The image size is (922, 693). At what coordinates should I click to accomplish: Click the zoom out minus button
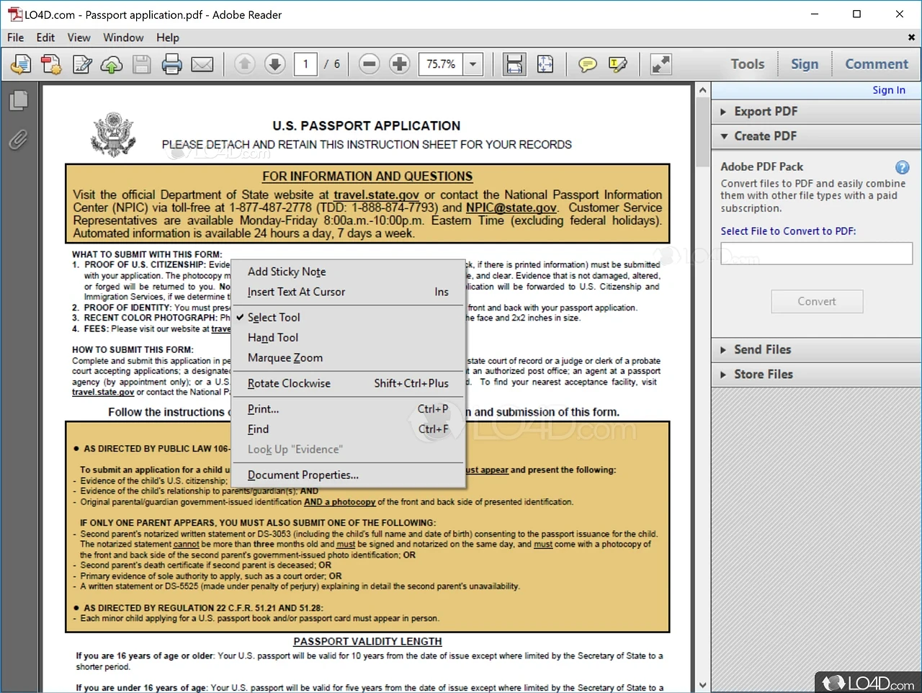pos(369,64)
